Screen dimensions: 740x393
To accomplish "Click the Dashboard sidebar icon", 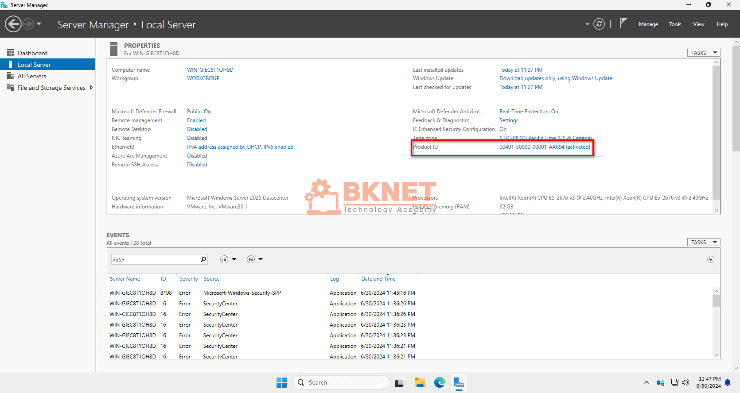I will click(x=11, y=53).
